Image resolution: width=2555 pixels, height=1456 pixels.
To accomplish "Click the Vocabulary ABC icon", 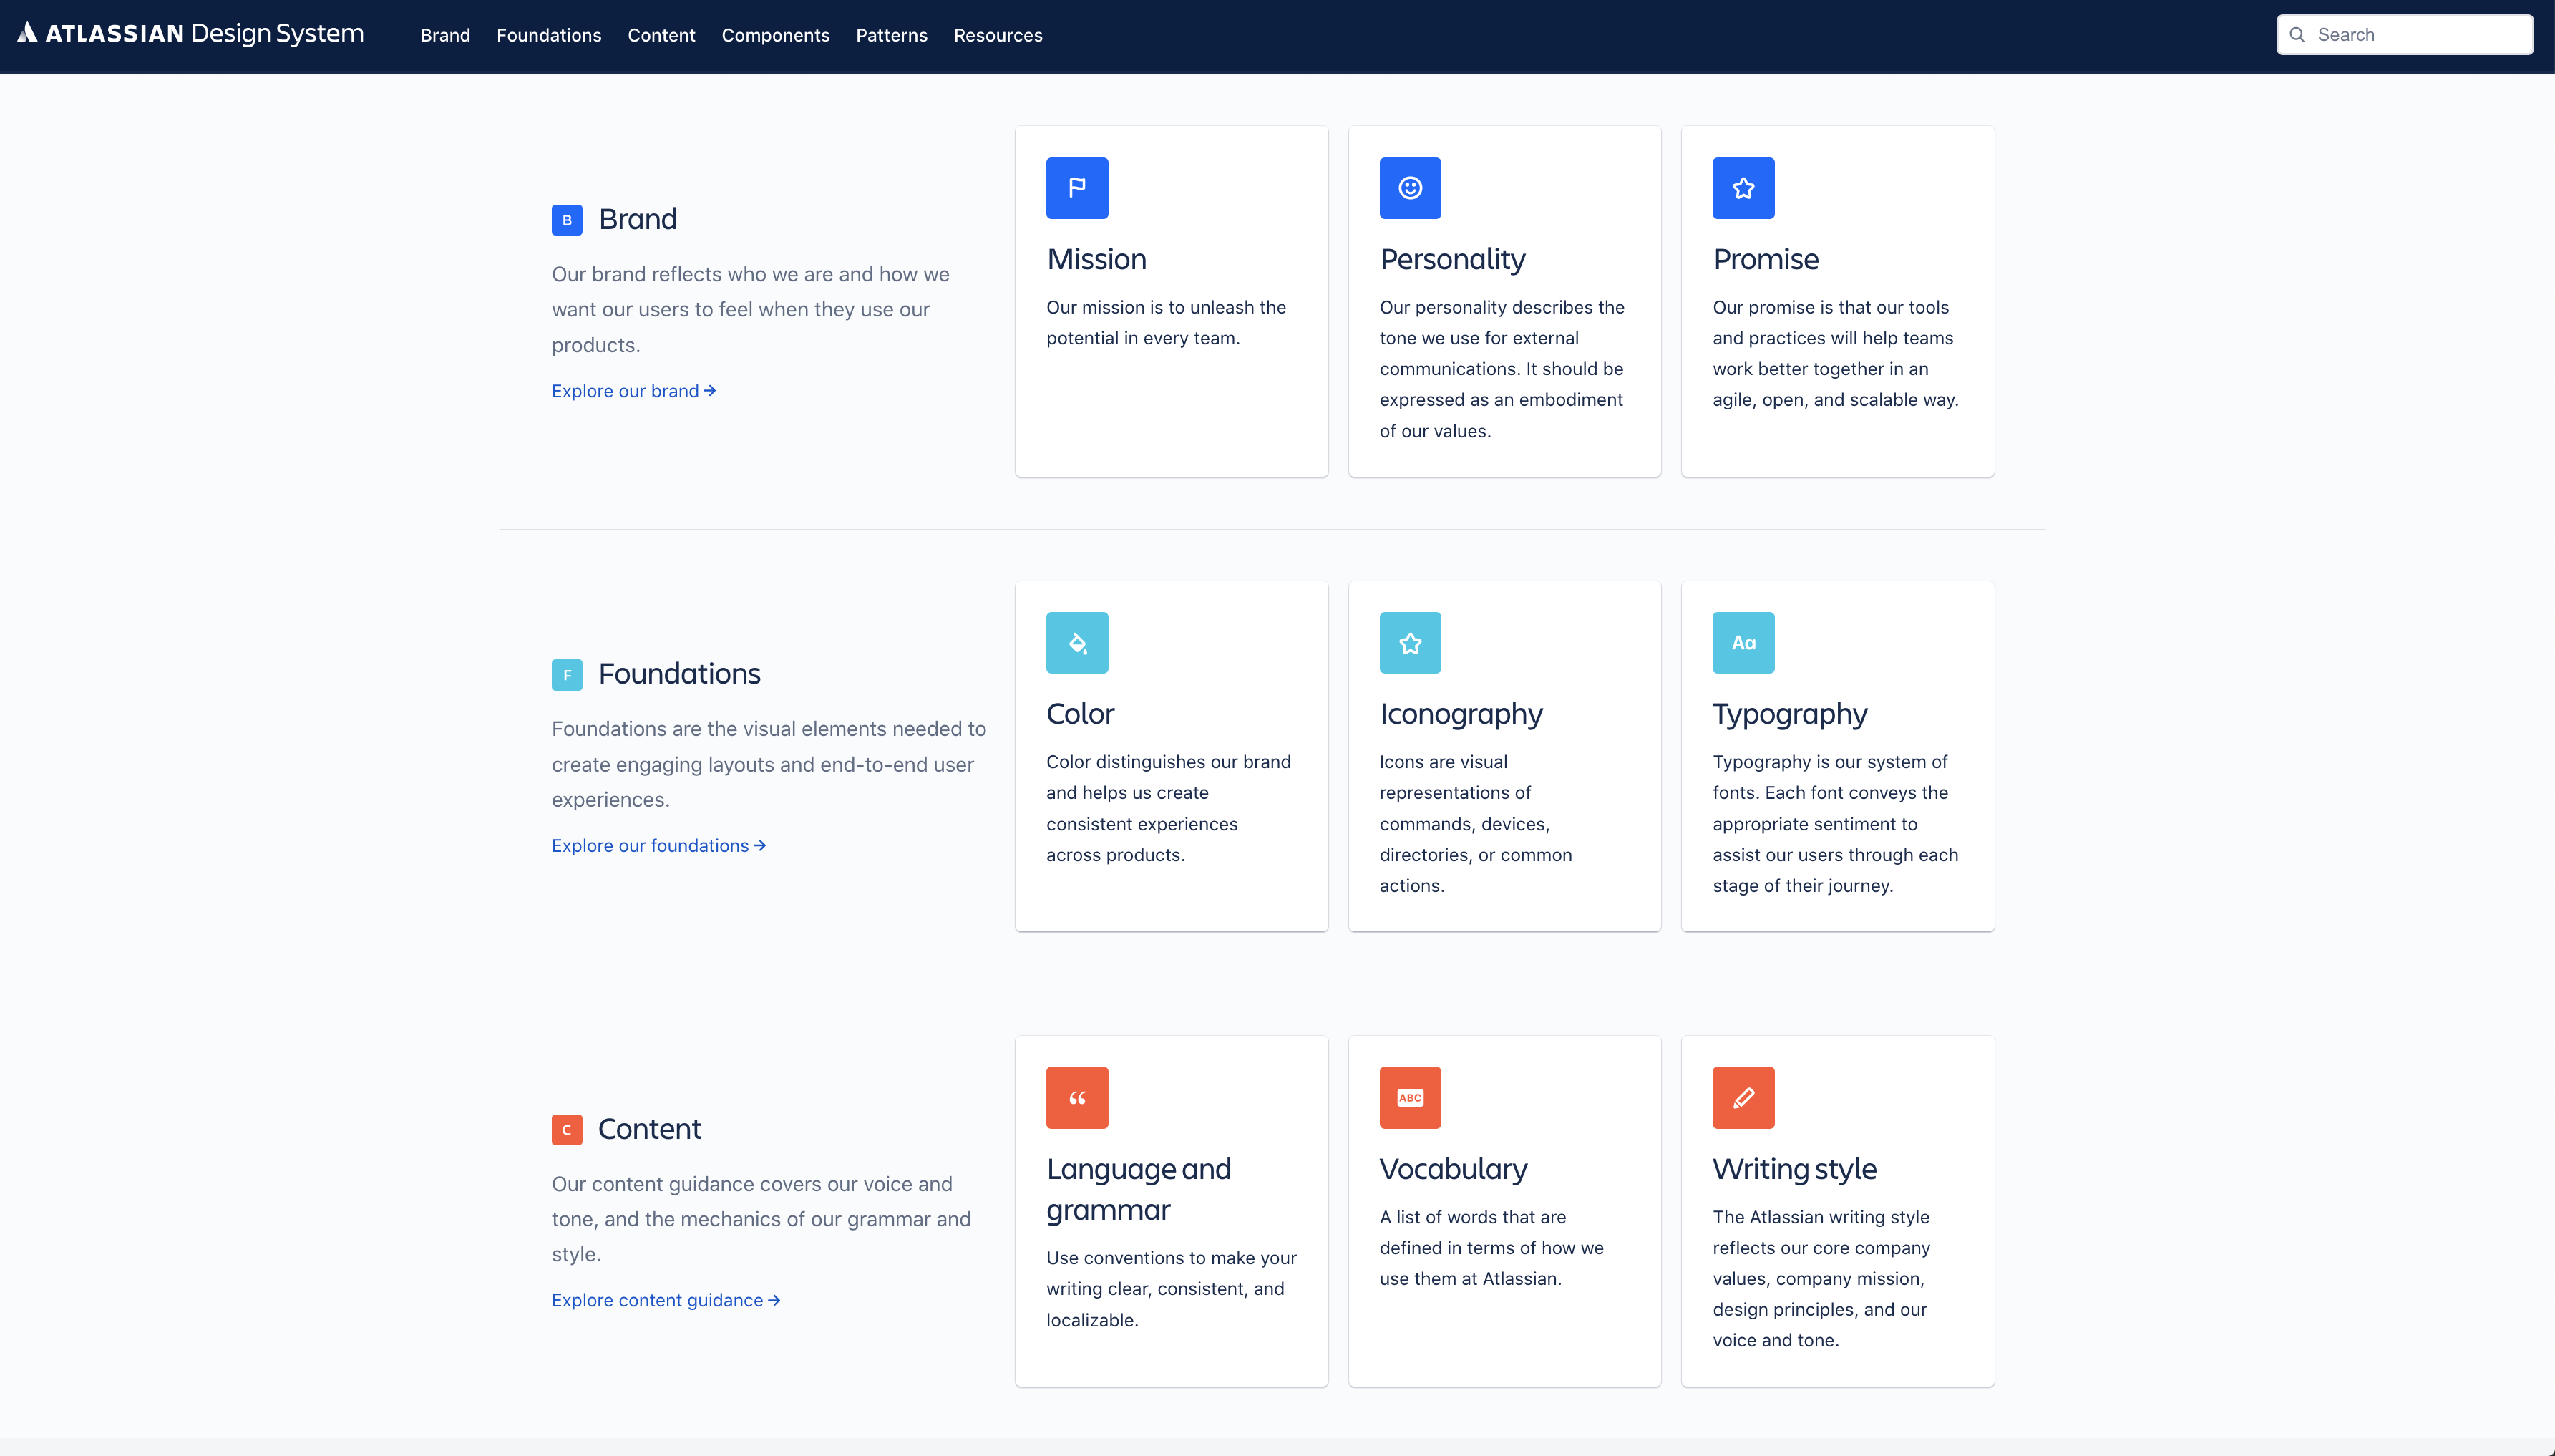I will pos(1409,1097).
